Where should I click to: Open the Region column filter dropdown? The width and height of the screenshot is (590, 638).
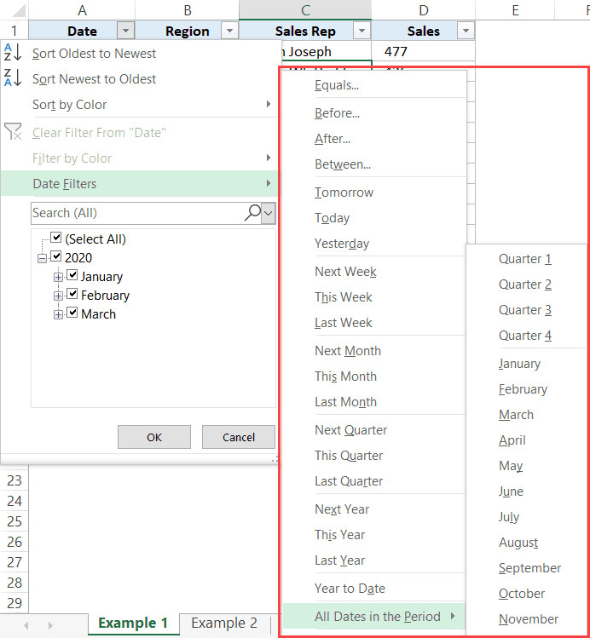click(229, 31)
